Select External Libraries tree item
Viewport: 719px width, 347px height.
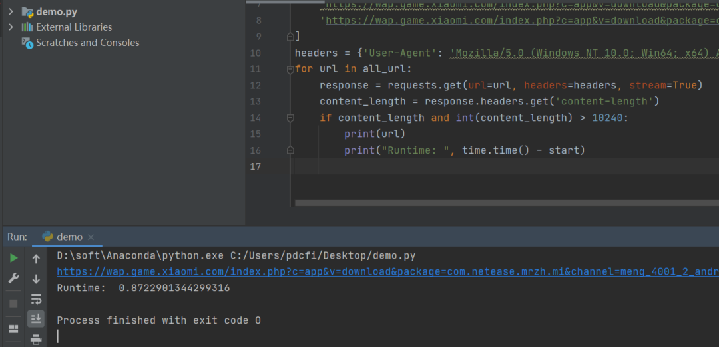tap(74, 27)
